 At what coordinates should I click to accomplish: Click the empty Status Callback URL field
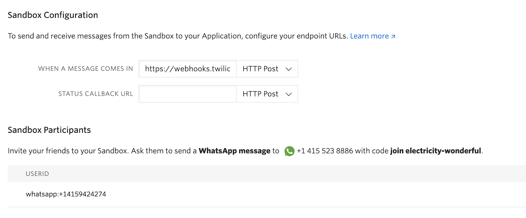pyautogui.click(x=187, y=94)
